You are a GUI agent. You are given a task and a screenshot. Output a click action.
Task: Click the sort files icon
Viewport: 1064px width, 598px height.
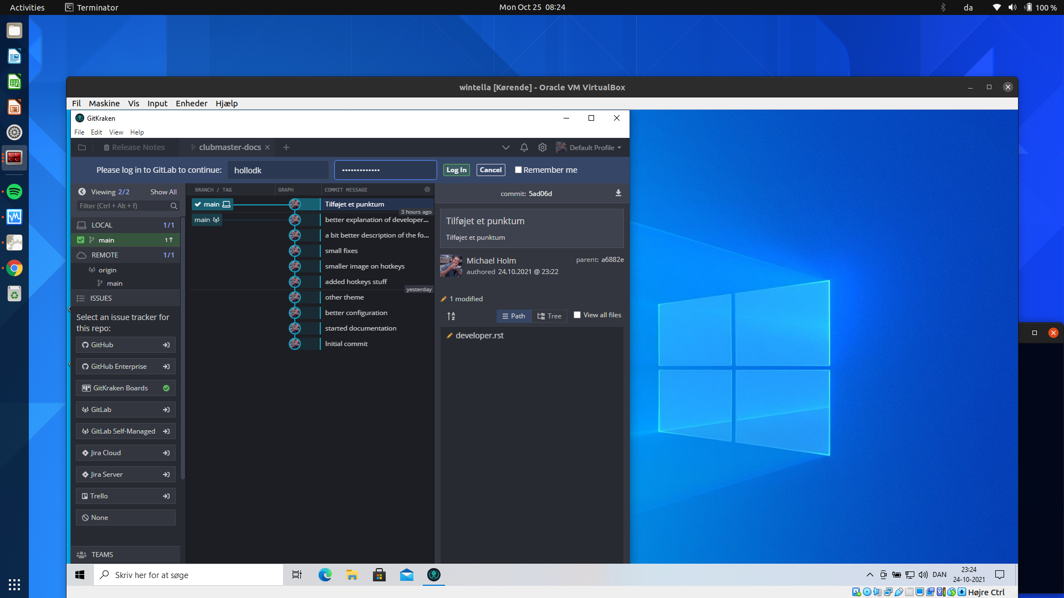[x=451, y=316]
